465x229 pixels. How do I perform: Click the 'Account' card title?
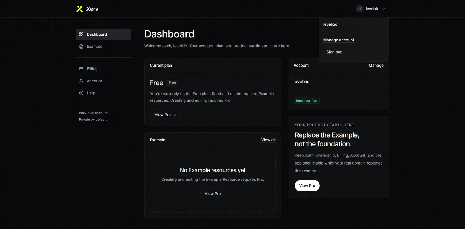301,66
